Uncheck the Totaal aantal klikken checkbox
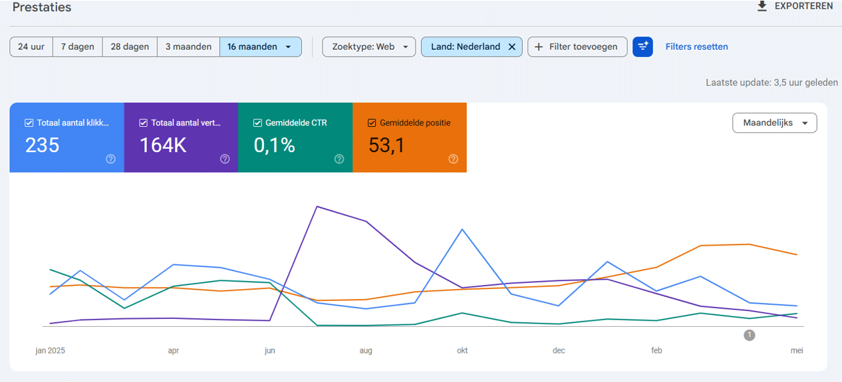 point(29,123)
